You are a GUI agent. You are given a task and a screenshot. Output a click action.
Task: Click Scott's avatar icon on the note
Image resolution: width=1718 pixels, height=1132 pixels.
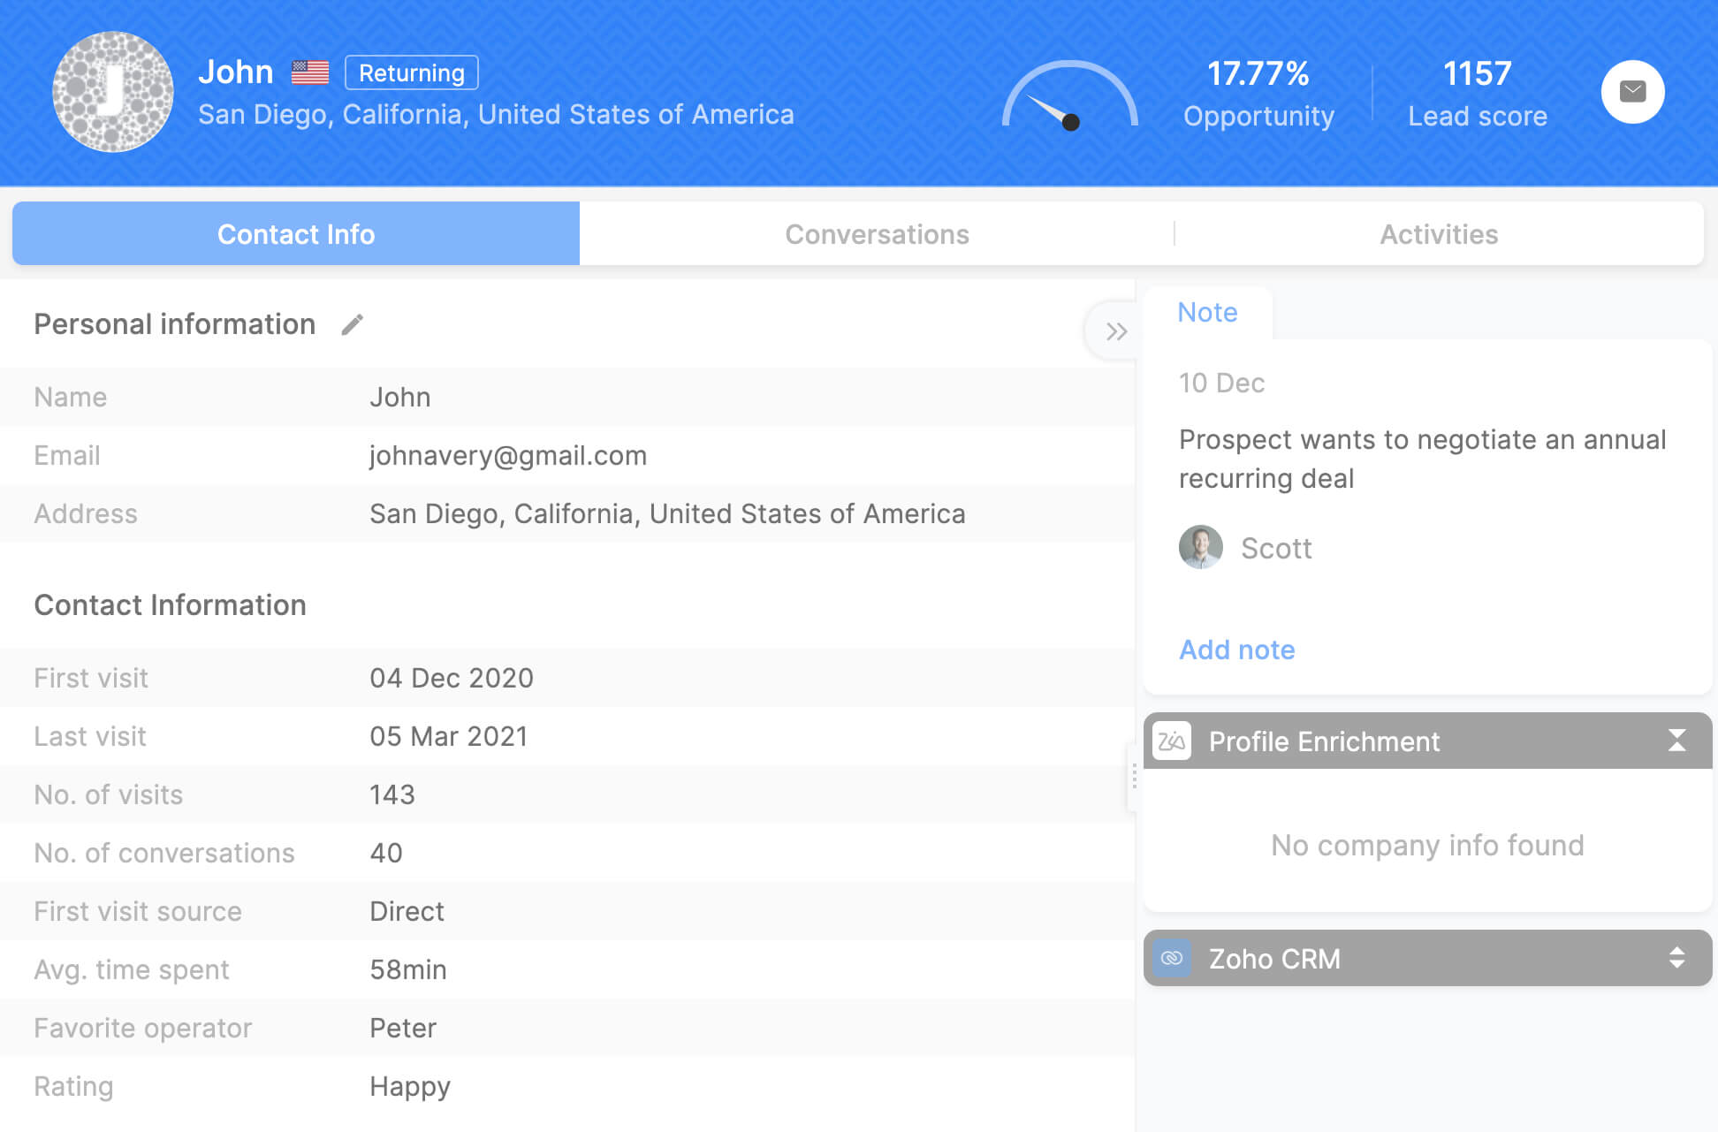tap(1199, 547)
